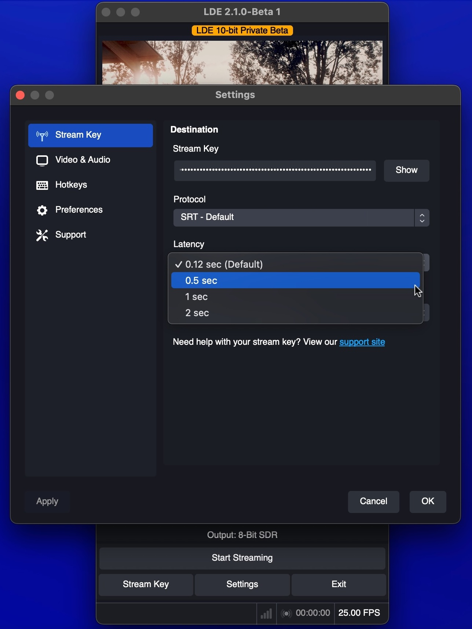Open the Protocol SRT - Default dropdown

coord(301,218)
